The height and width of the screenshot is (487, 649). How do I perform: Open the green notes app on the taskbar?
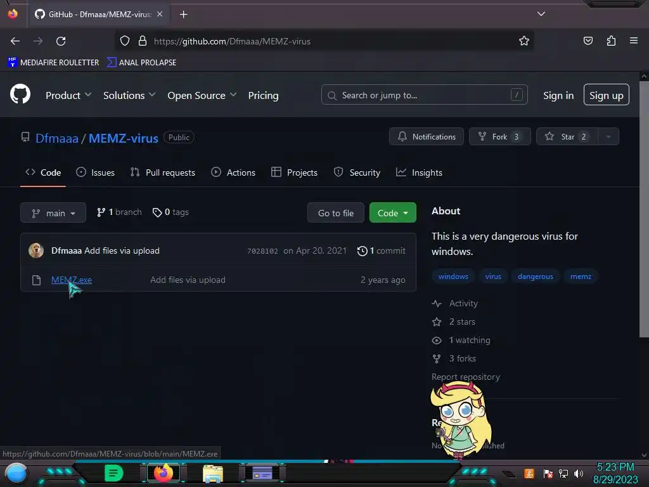pos(113,473)
